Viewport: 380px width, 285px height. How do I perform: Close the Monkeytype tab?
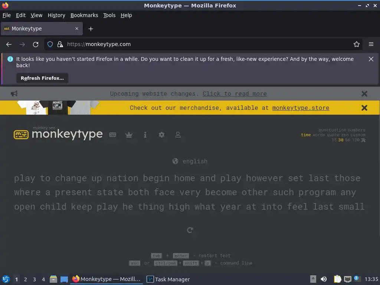[77, 29]
